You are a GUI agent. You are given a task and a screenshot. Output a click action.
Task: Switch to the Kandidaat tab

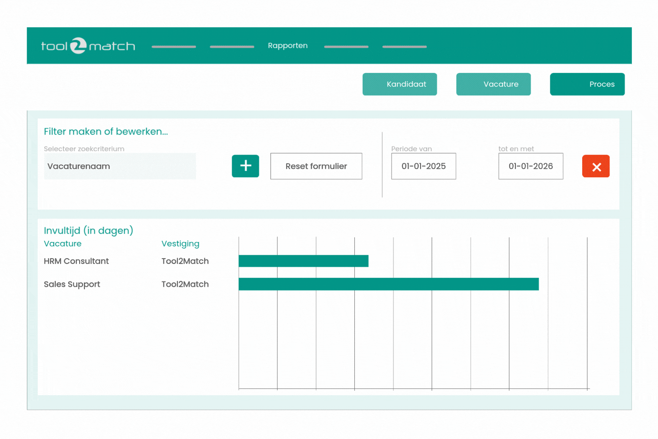(400, 84)
